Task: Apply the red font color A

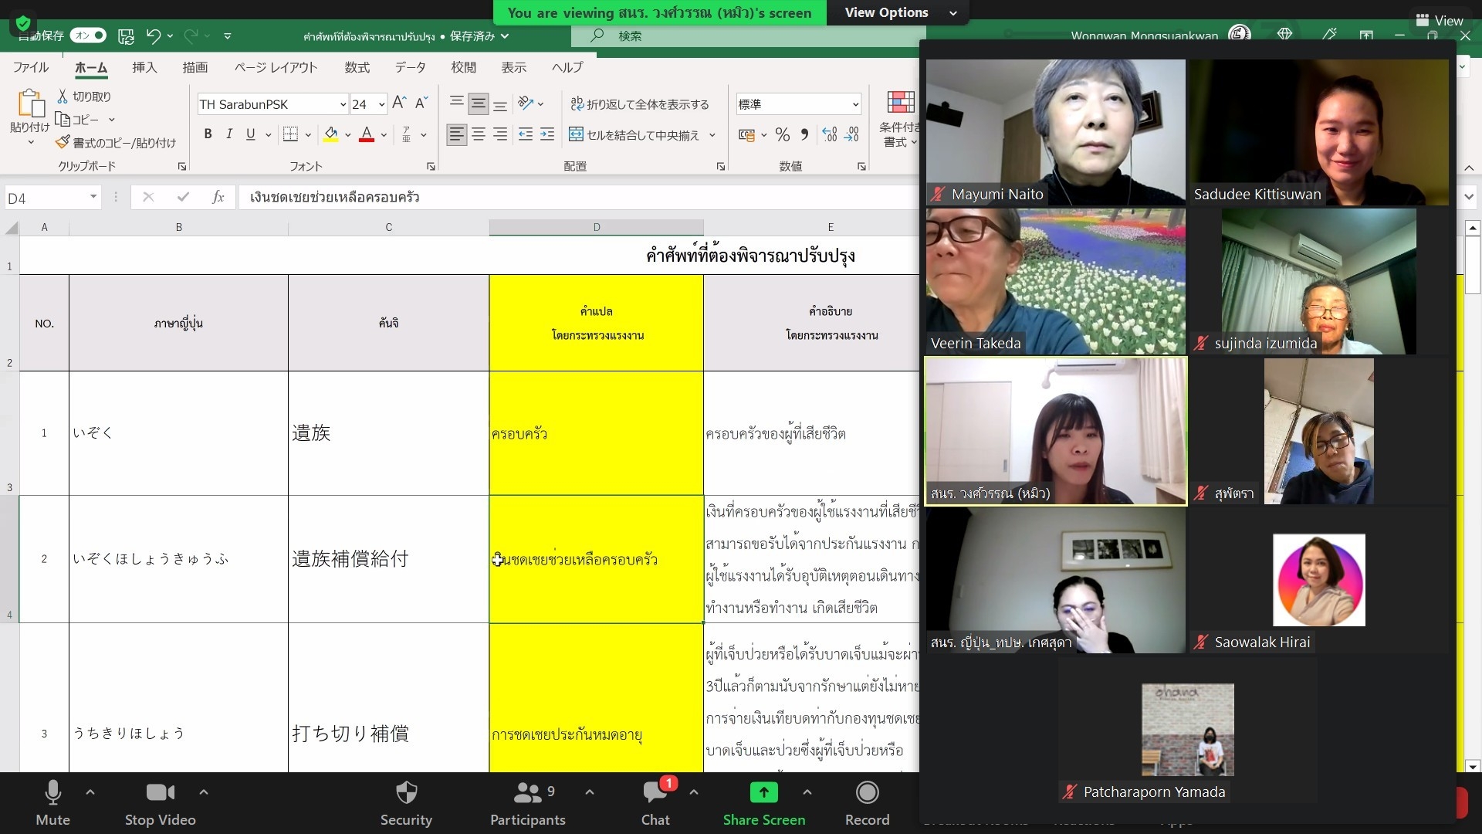Action: coord(367,134)
